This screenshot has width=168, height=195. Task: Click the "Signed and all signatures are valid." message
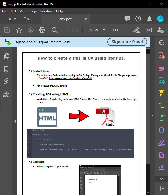click(43, 42)
